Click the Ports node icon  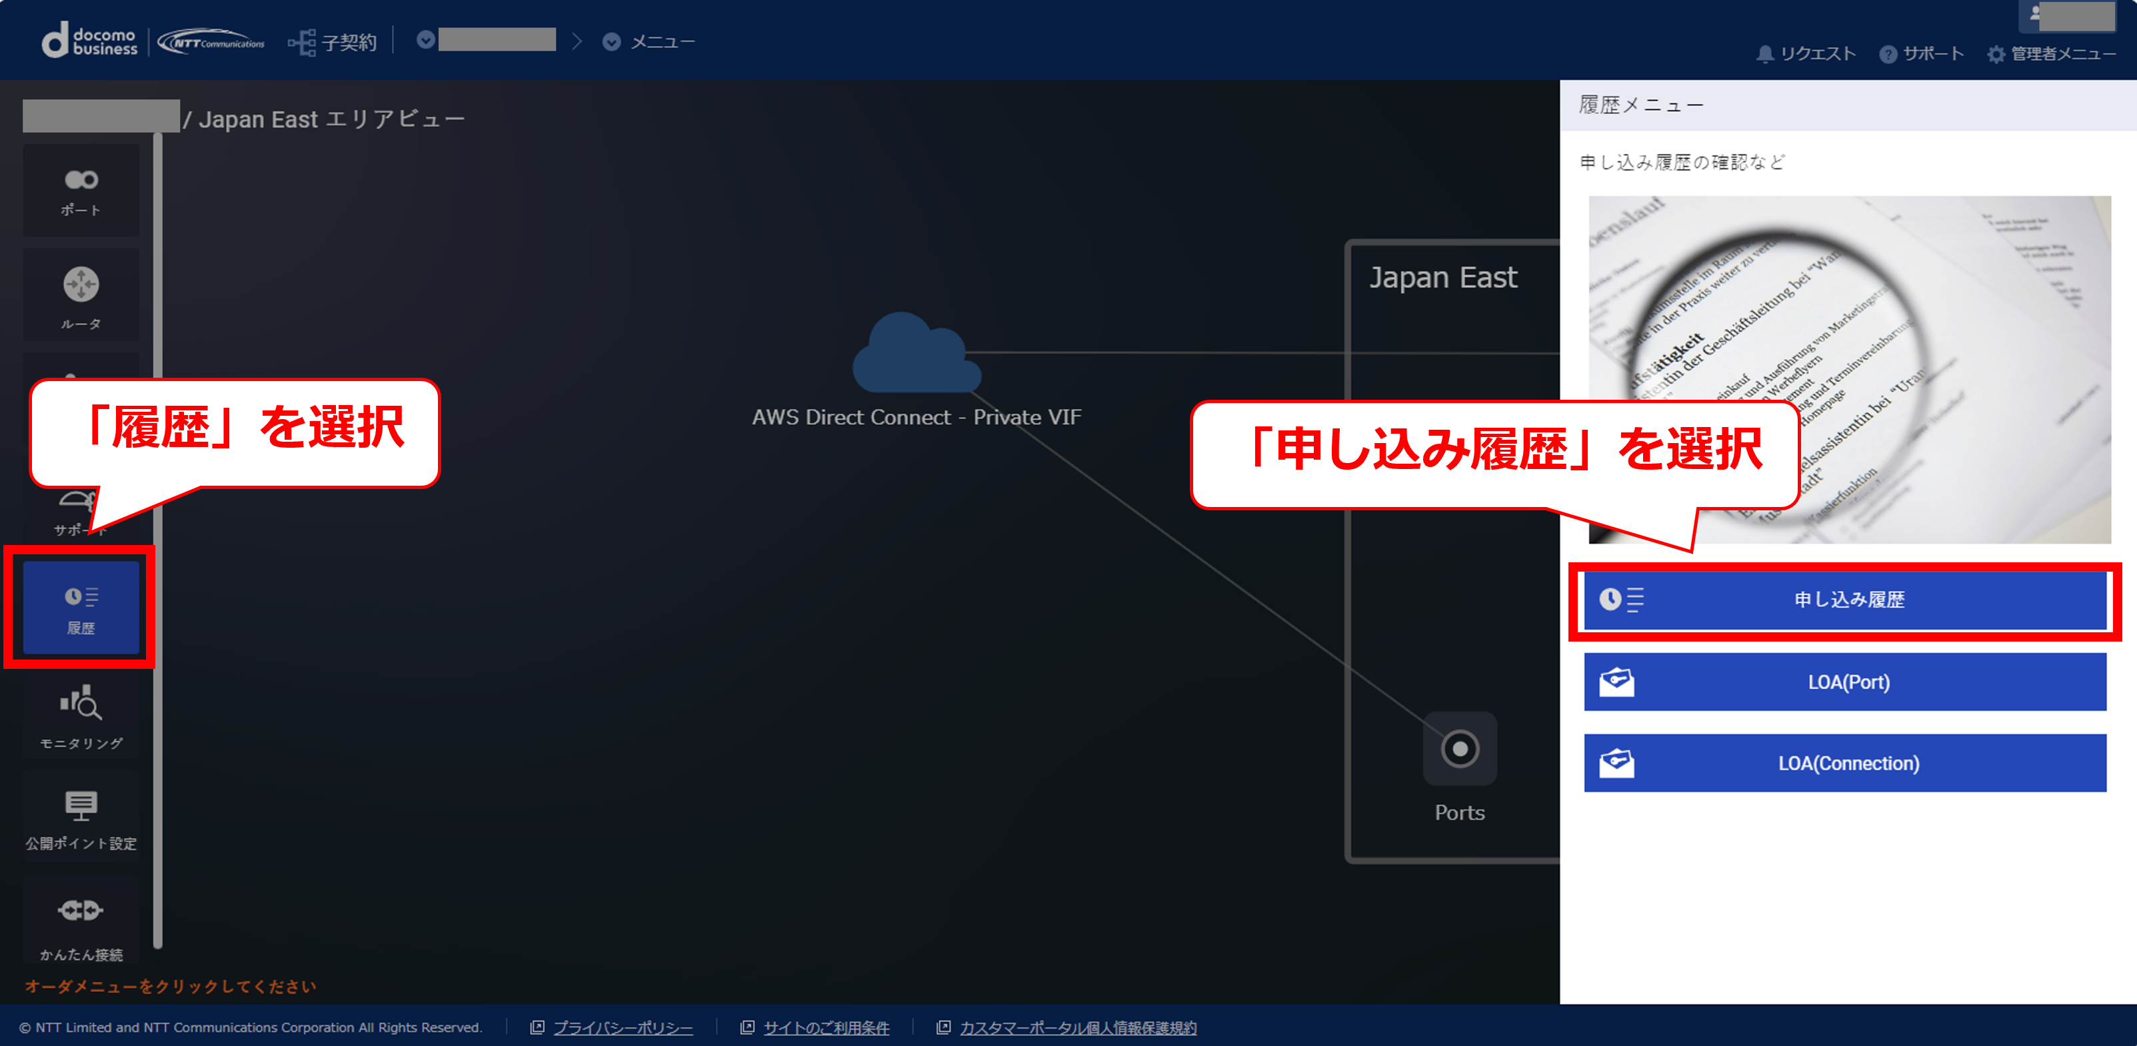pyautogui.click(x=1460, y=749)
